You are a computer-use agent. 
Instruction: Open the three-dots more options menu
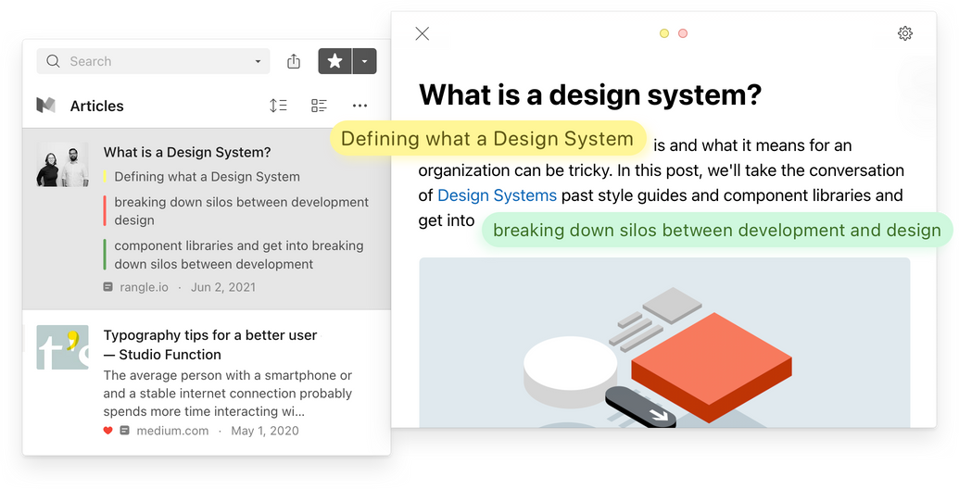[360, 106]
